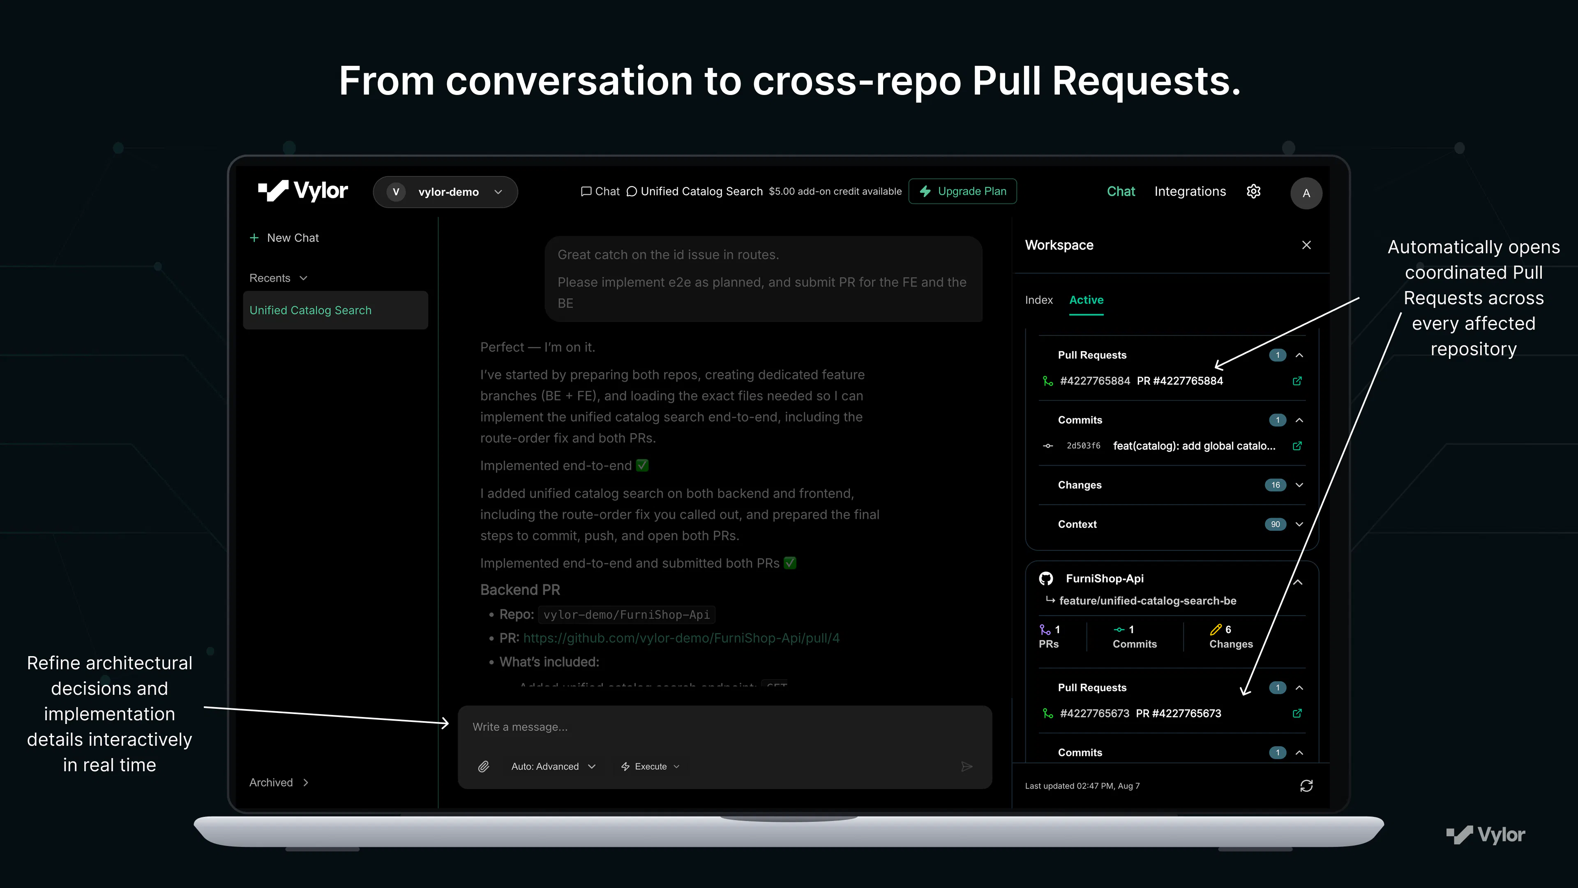Collapse the first Commits section
This screenshot has width=1578, height=888.
[x=1299, y=421]
